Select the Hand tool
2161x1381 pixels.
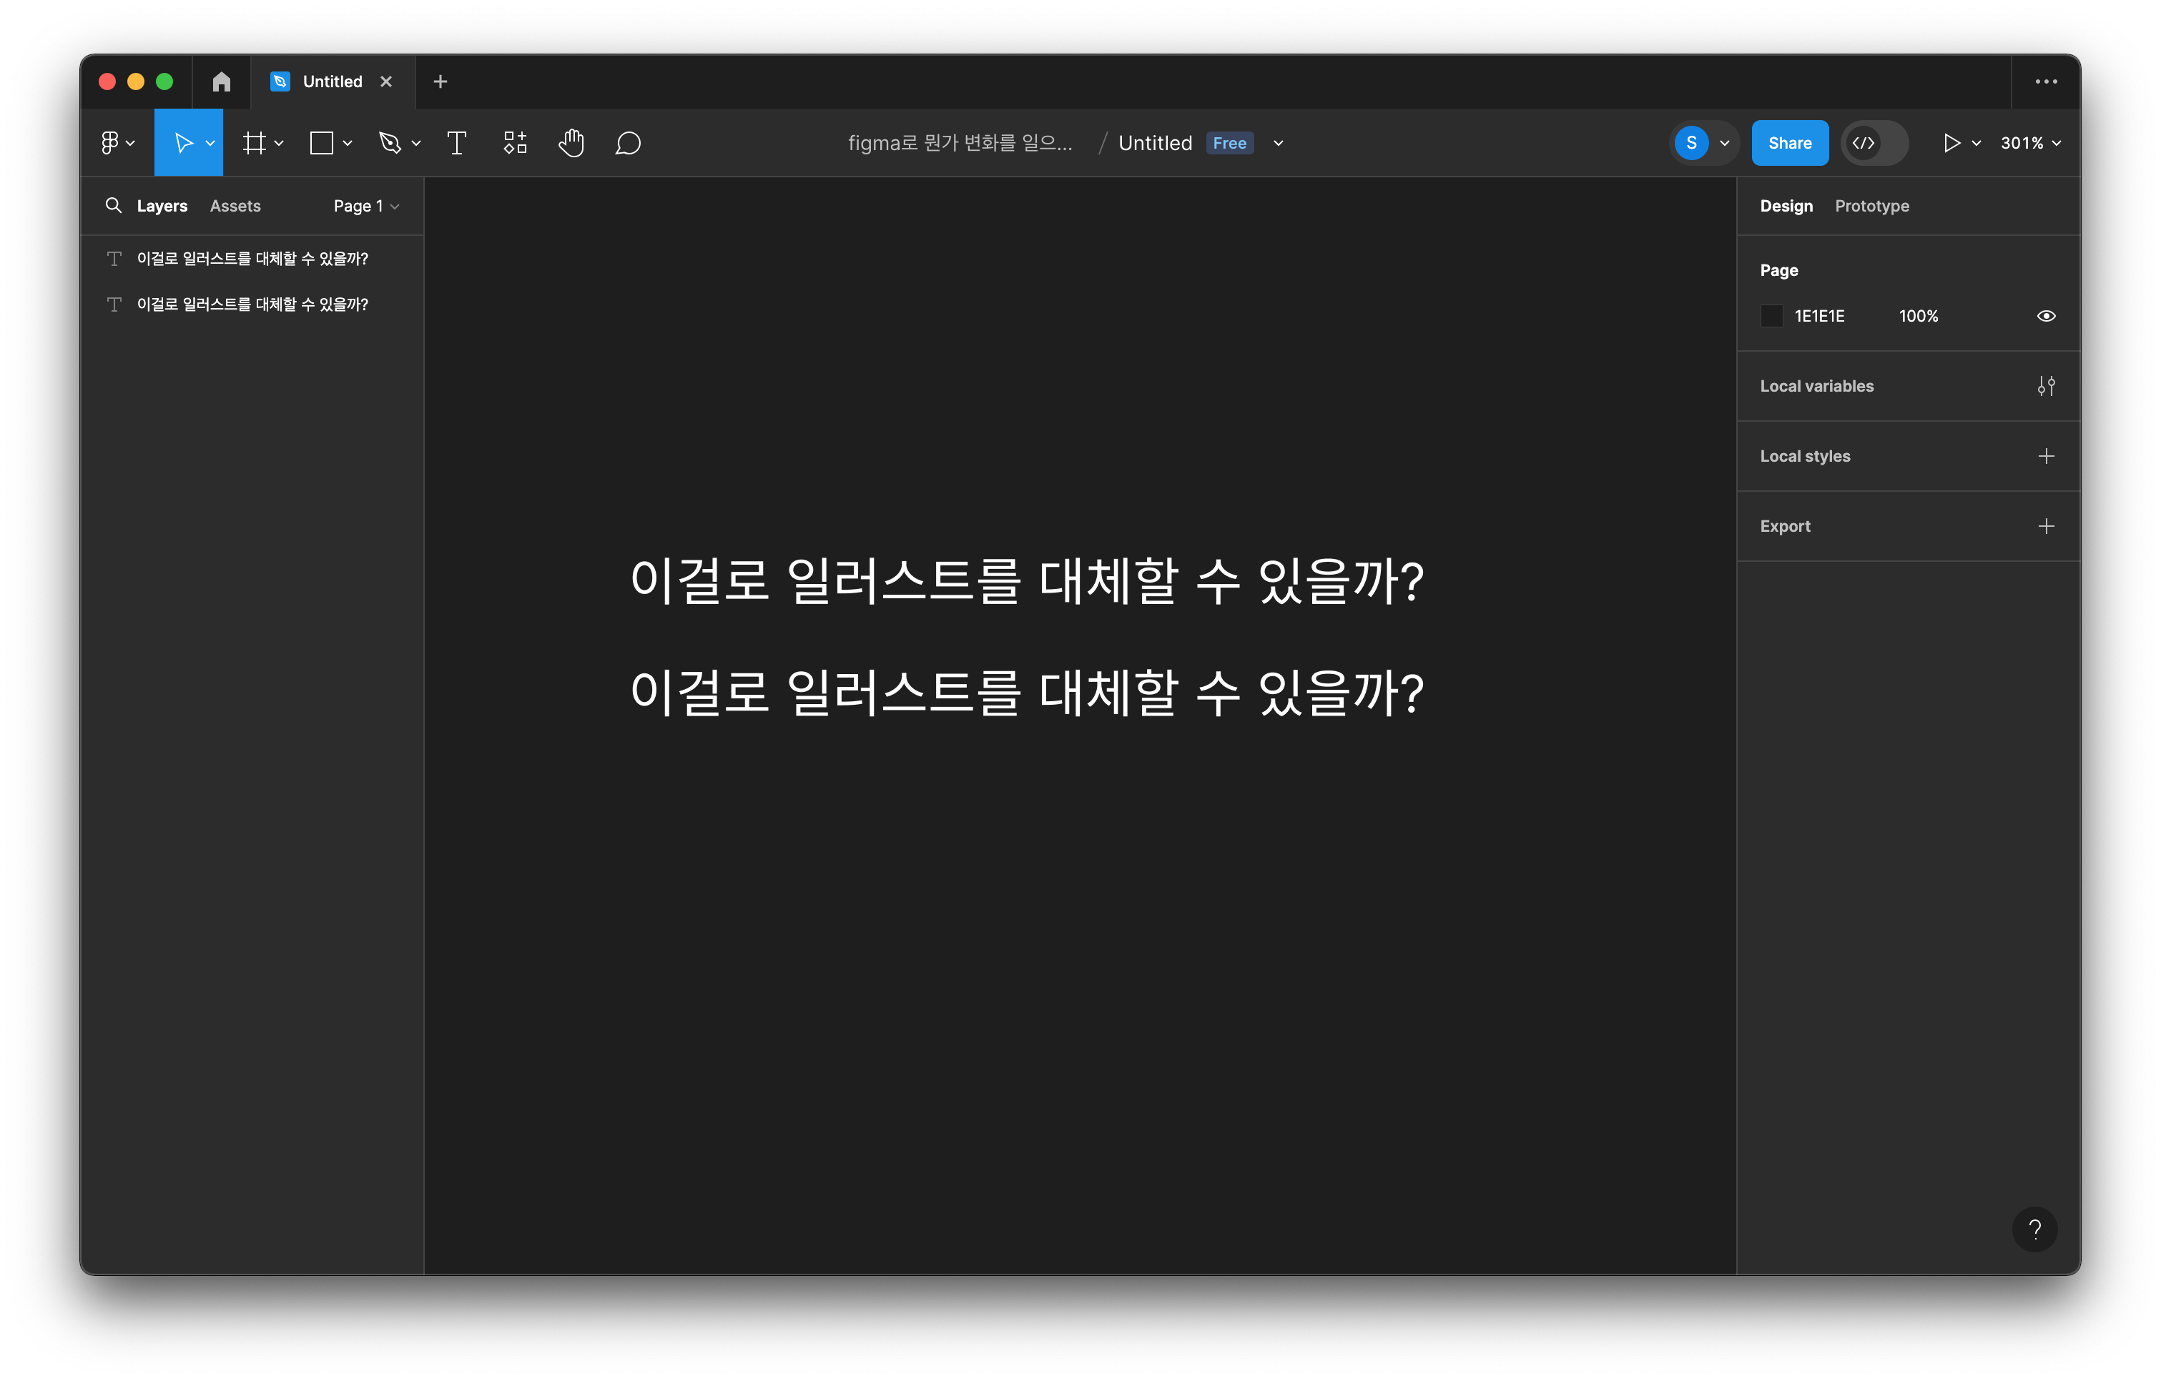click(571, 143)
